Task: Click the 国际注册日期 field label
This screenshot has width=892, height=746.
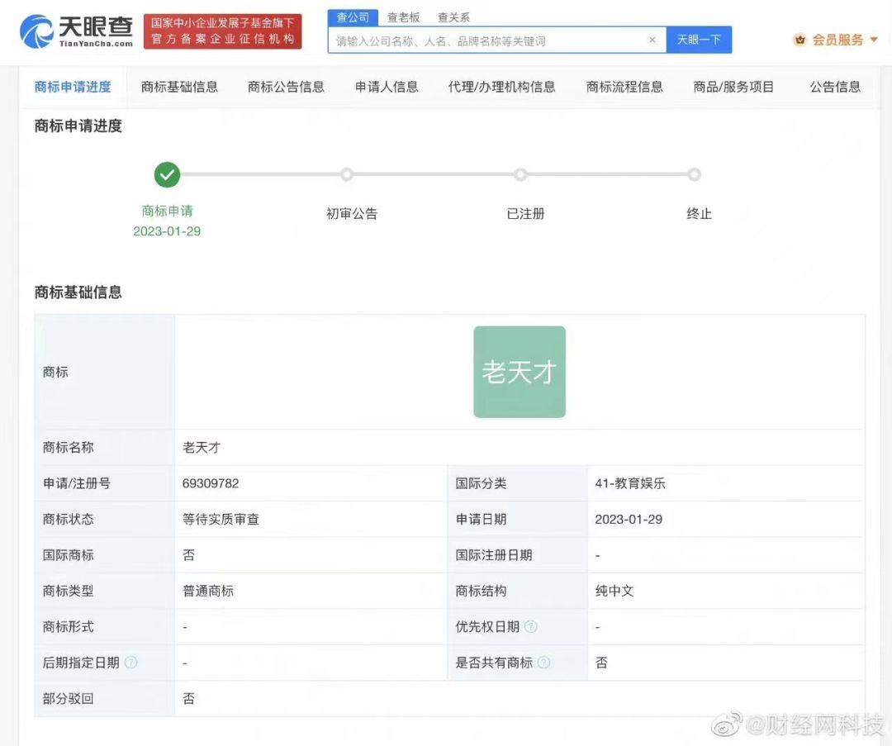Action: click(x=494, y=555)
